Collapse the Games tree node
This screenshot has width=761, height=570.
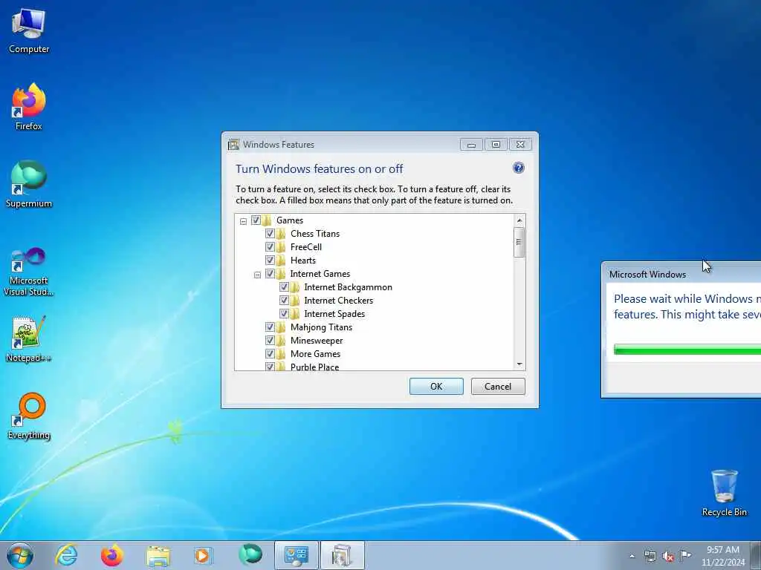[243, 221]
